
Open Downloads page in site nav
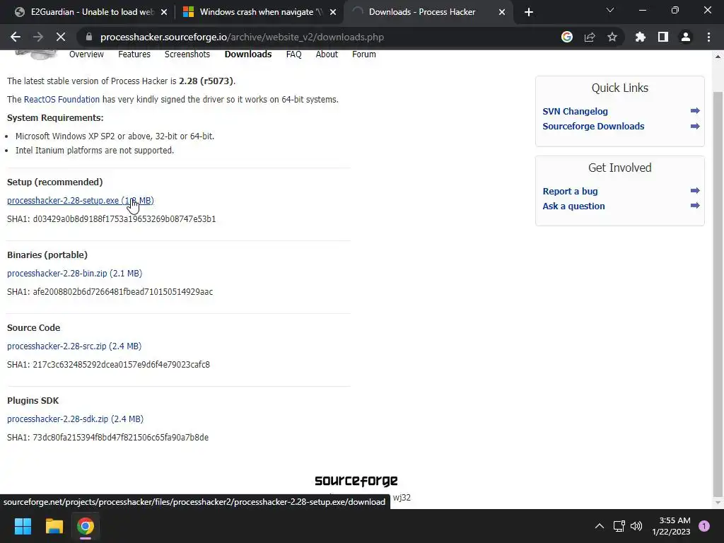[248, 54]
